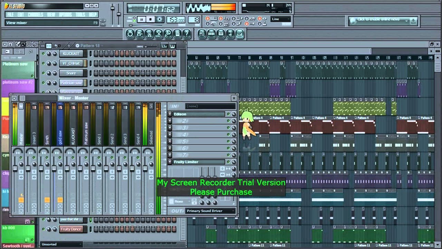Viewport: 442px width, 249px height.
Task: Click the undo history circular arrow icon
Action: tap(130, 34)
